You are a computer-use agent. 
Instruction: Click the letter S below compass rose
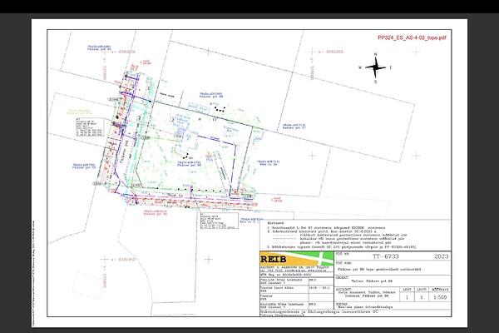pyautogui.click(x=376, y=82)
